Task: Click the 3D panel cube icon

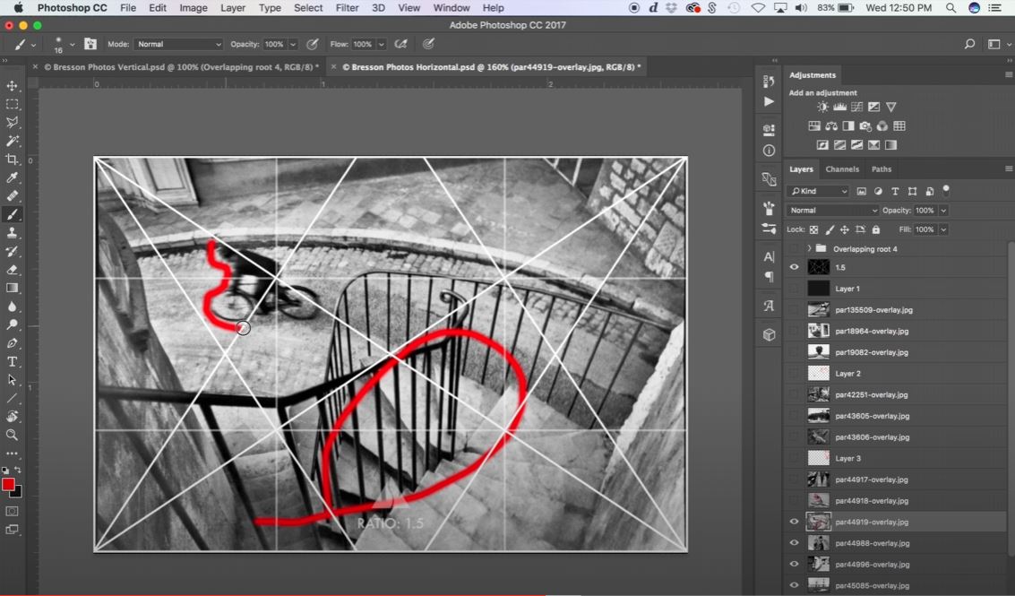Action: [x=769, y=334]
